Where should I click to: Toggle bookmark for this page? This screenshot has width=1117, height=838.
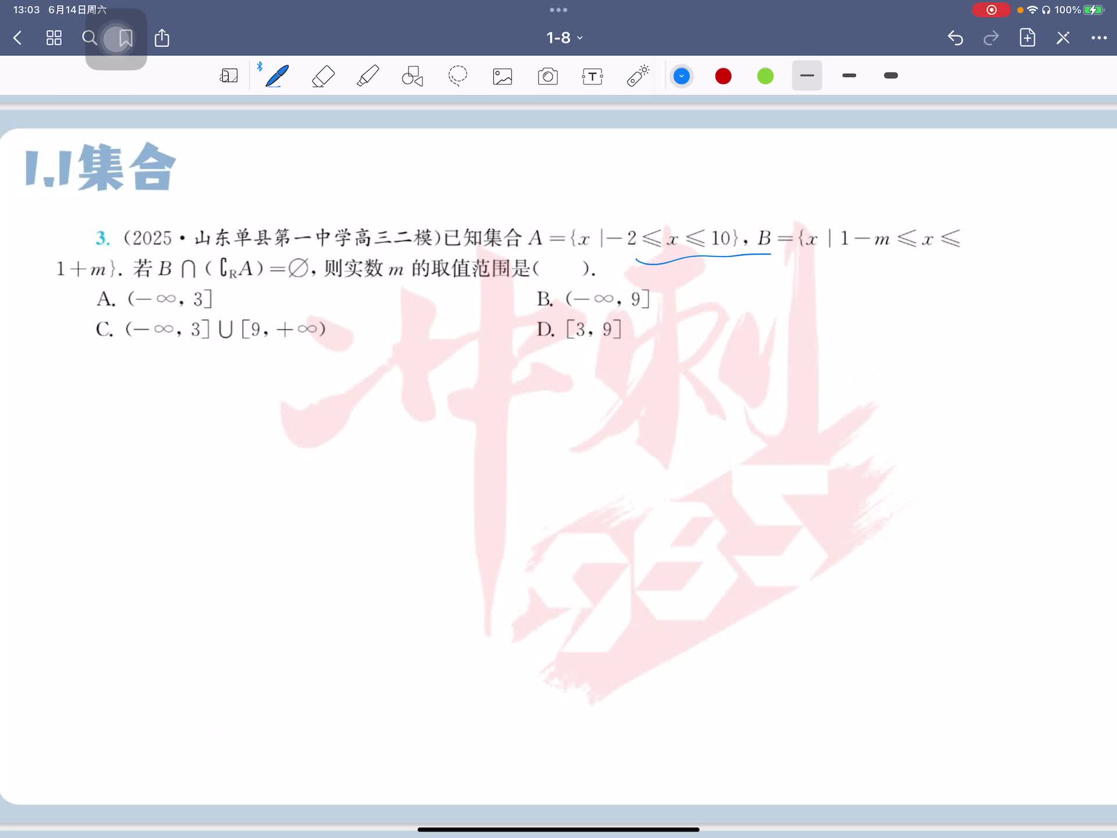[125, 38]
